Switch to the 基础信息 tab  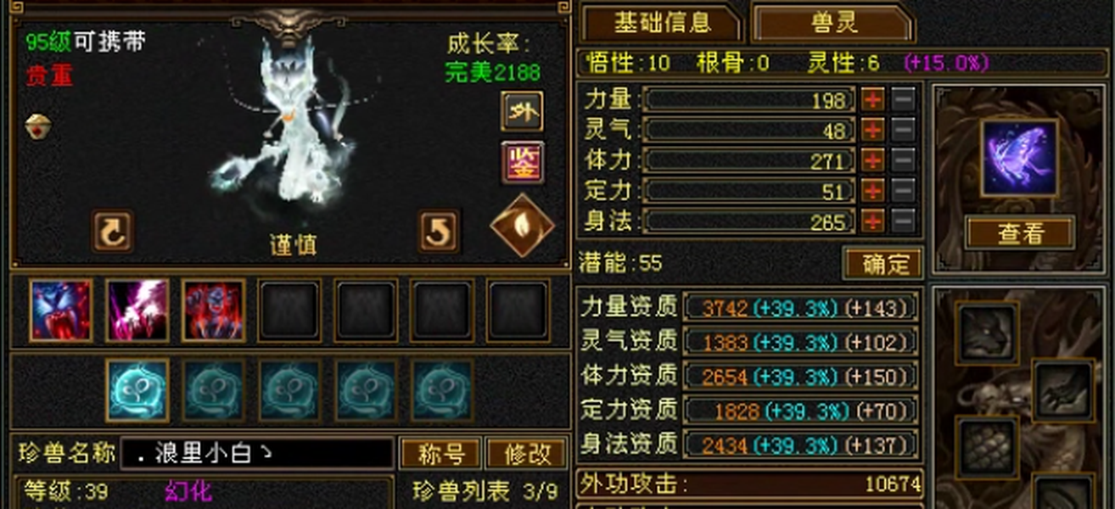(x=662, y=23)
